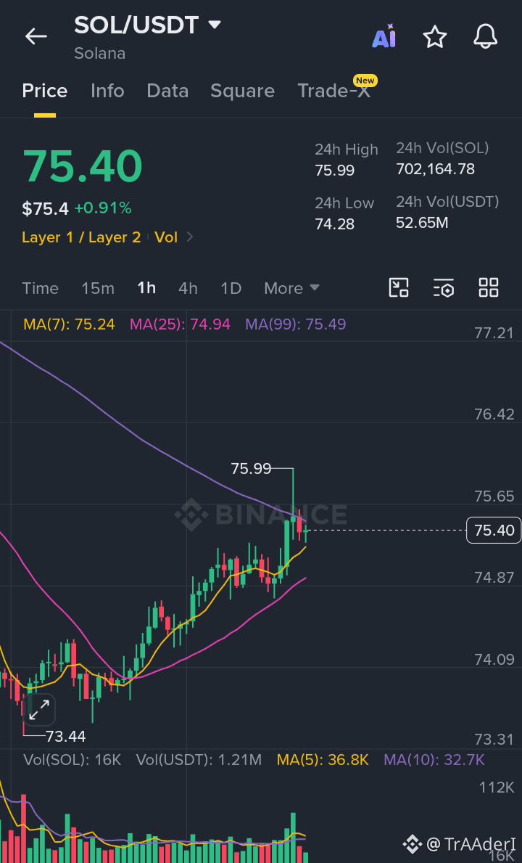Viewport: 522px width, 863px height.
Task: Tap the Layer 1 / Layer 2 tag
Action: coord(81,237)
